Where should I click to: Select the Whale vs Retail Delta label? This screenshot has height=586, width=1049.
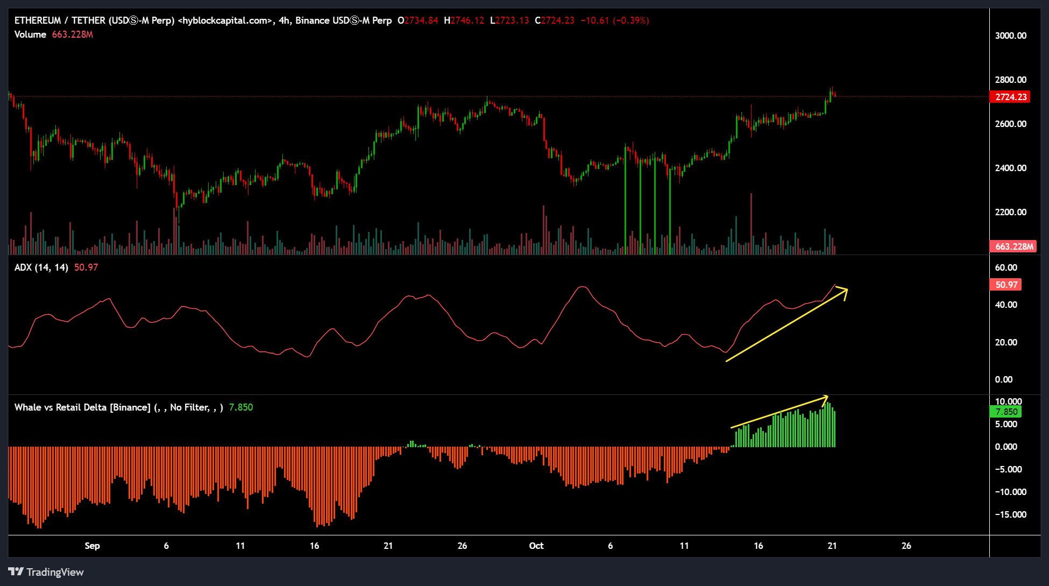tap(119, 407)
